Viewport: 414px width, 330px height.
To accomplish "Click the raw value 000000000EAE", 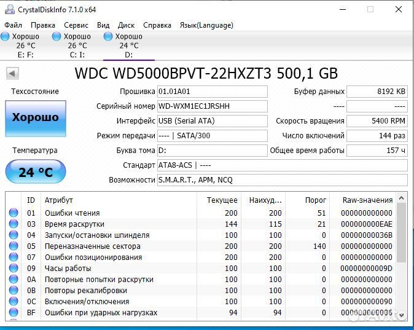I will (367, 224).
